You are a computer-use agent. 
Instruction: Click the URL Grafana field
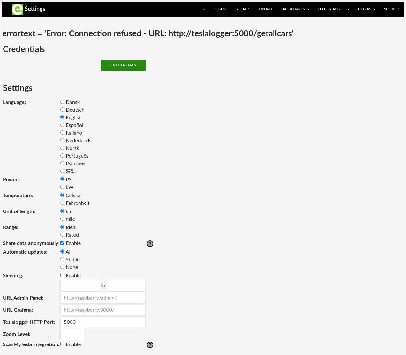pyautogui.click(x=103, y=310)
